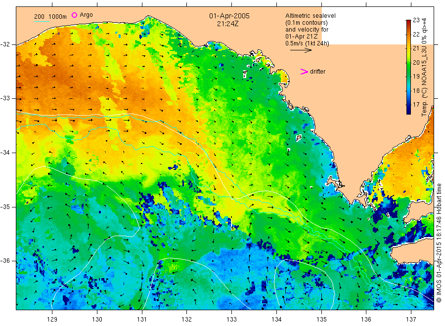Click the 23 value on the color scale

point(416,20)
